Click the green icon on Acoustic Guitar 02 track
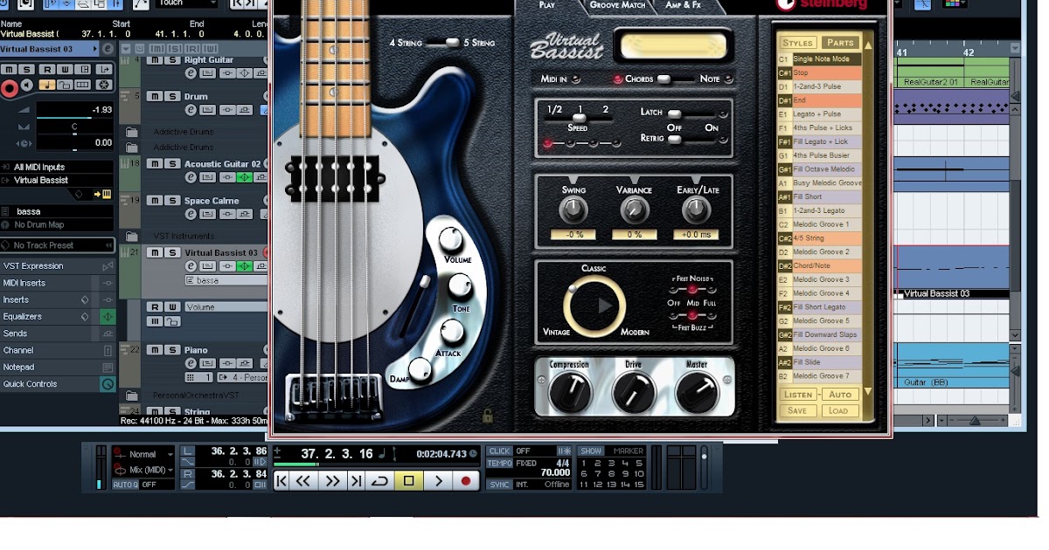 246,177
